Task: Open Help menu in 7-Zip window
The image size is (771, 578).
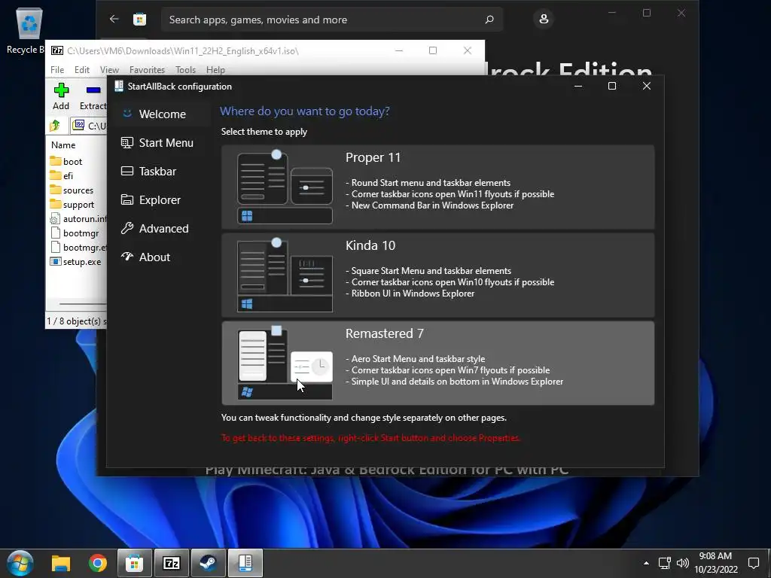Action: [x=215, y=70]
